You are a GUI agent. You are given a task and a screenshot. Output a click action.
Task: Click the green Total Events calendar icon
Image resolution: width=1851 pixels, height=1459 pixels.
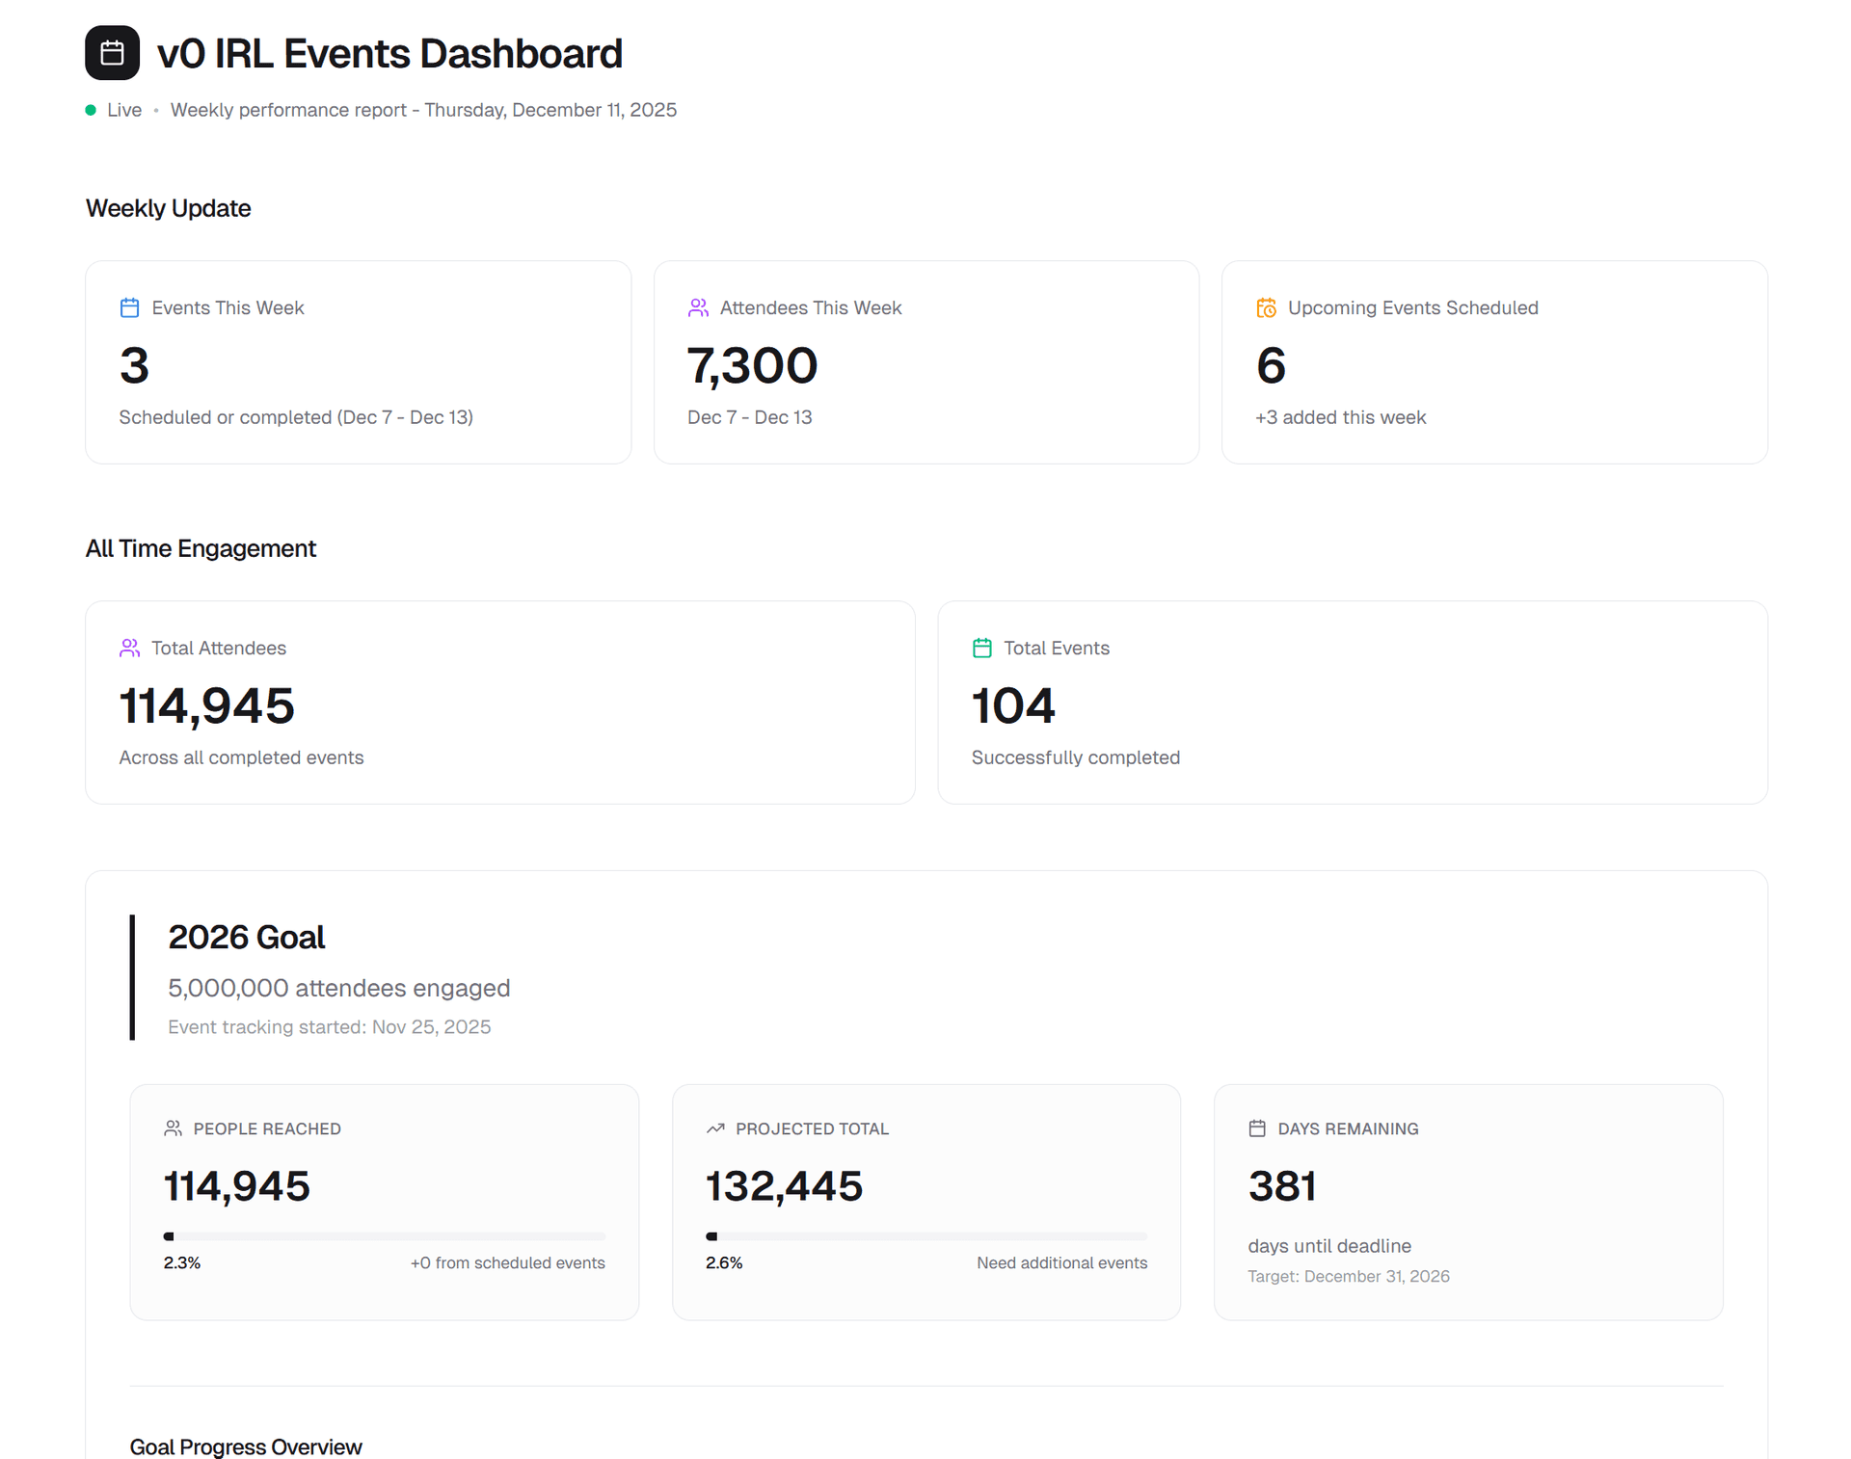[981, 648]
